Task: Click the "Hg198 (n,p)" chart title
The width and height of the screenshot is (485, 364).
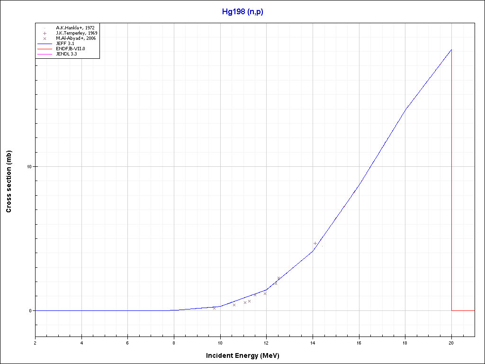Action: pos(242,12)
